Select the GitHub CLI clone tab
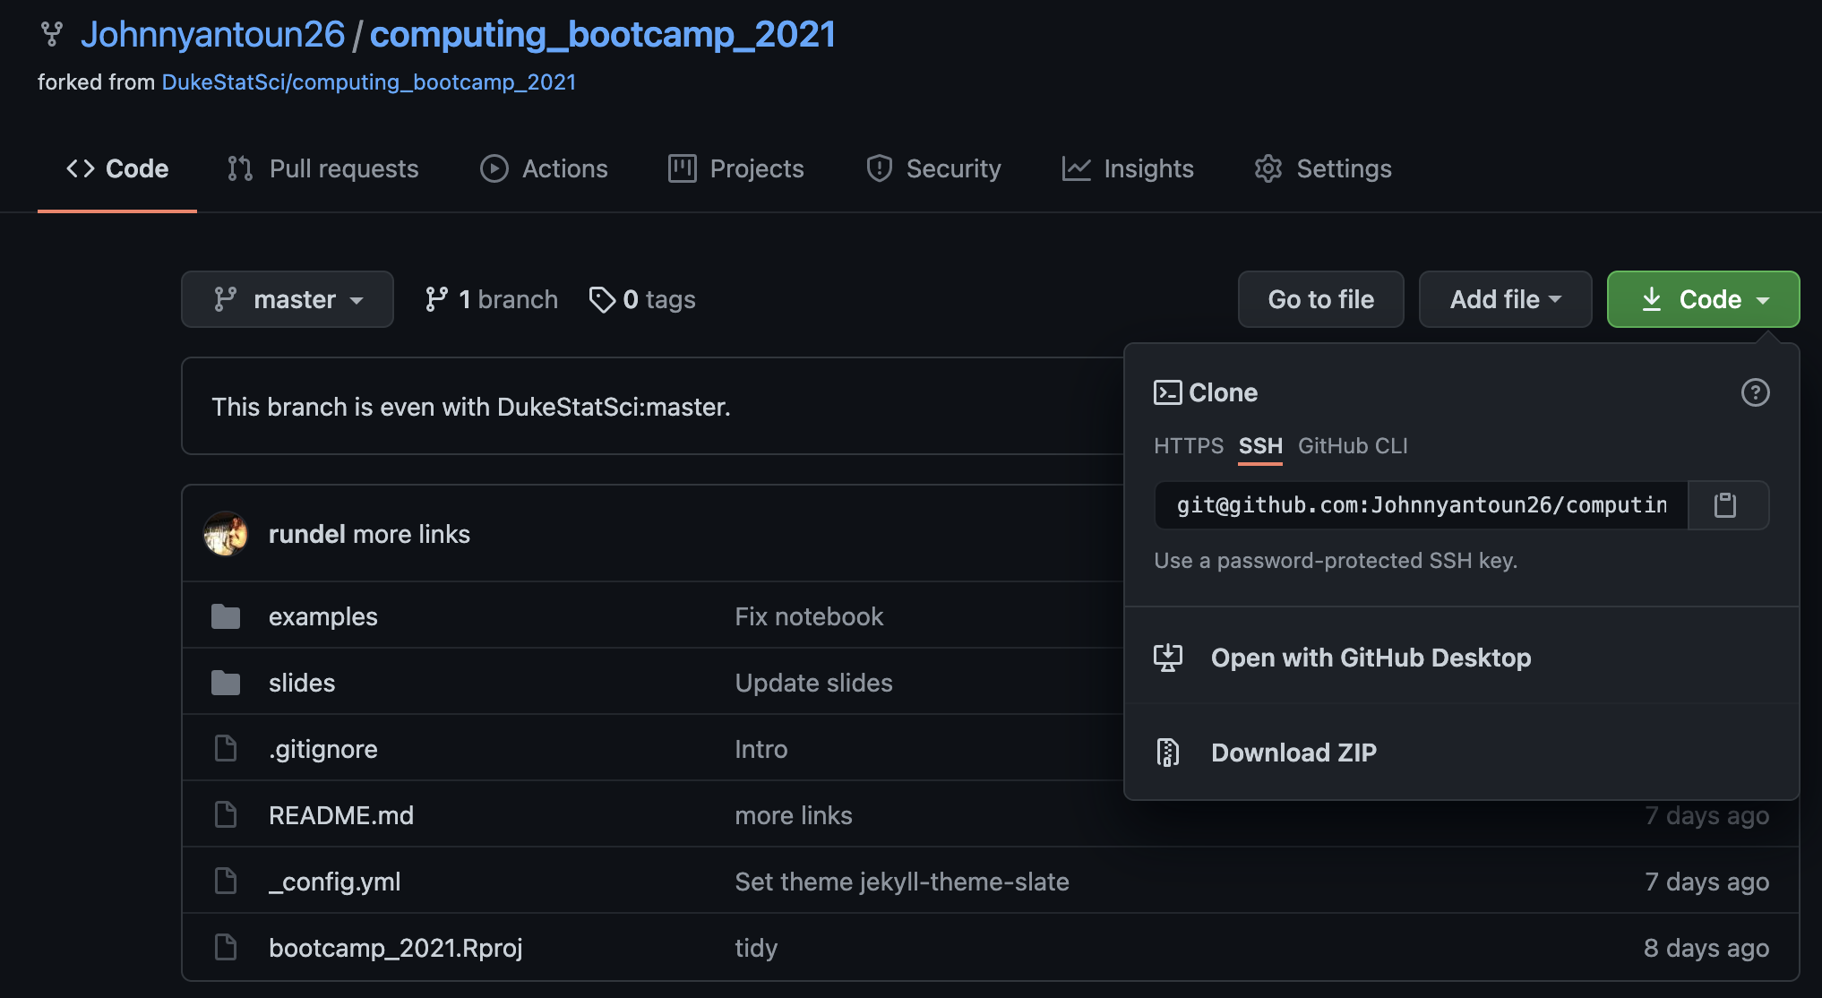 [1353, 446]
